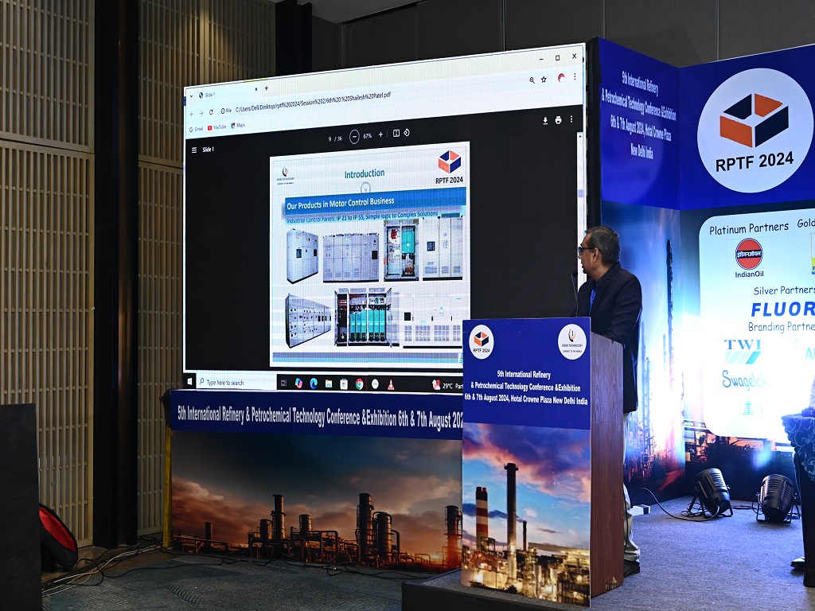The width and height of the screenshot is (815, 611).
Task: Open the PDF viewer more actions menu
Action: point(571,119)
